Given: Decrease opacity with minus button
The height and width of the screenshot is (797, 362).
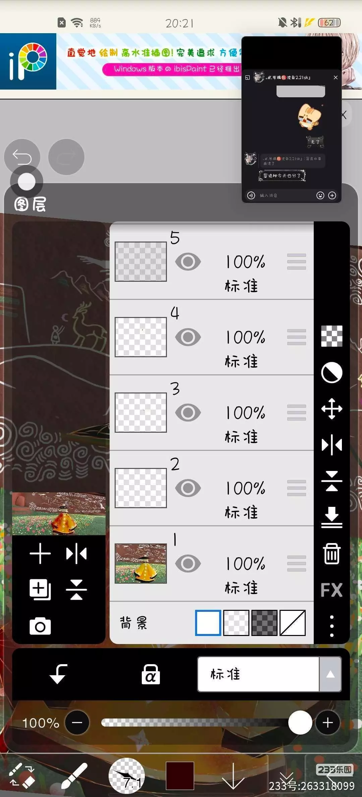Looking at the screenshot, I should click(77, 723).
